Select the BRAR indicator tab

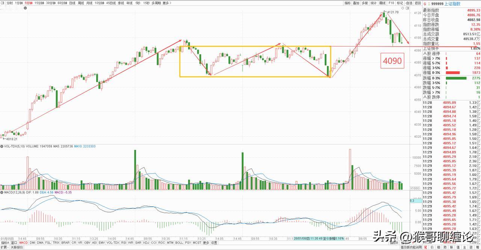[x=65, y=243]
